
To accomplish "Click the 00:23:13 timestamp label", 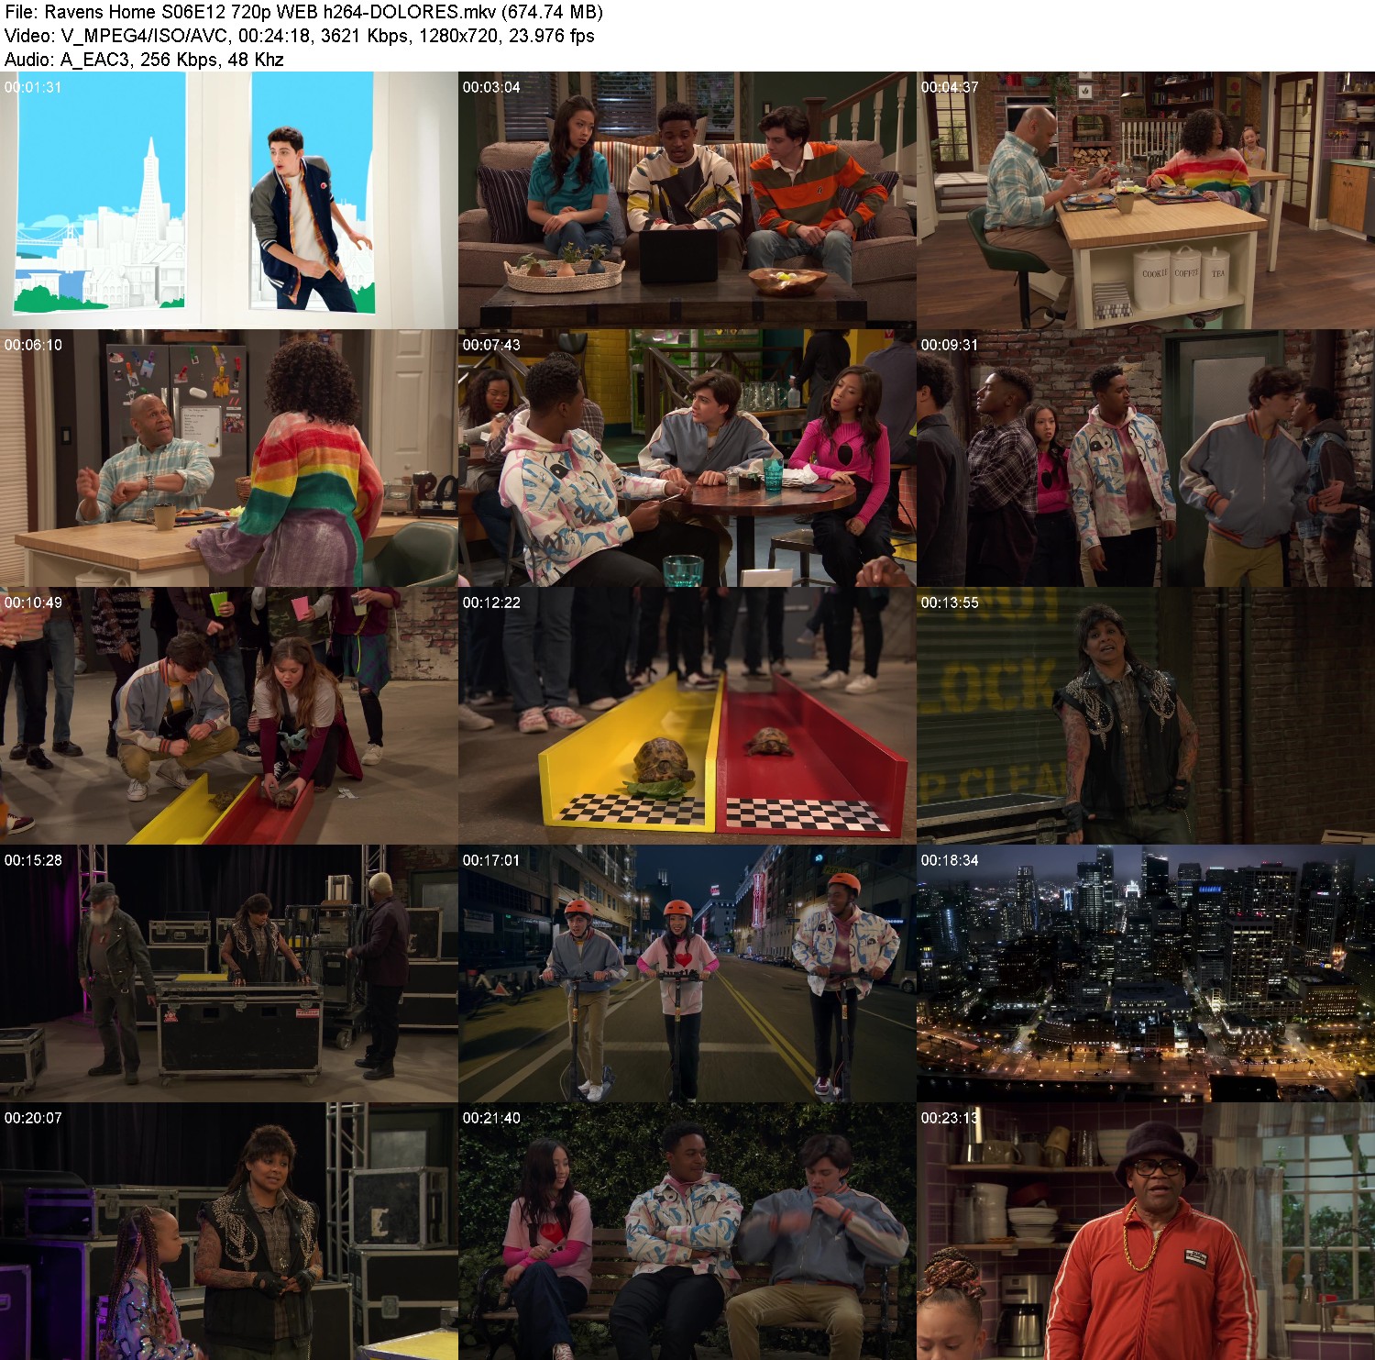I will click(950, 1118).
